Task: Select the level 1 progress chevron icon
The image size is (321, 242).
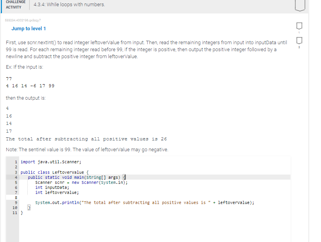Action: click(299, 25)
